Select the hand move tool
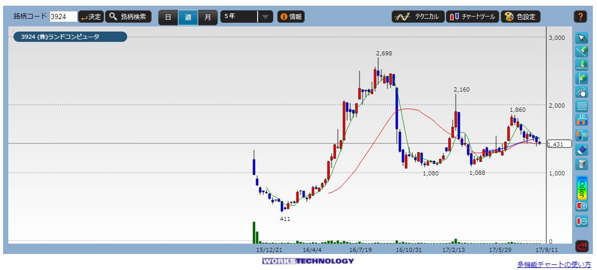 (x=582, y=93)
